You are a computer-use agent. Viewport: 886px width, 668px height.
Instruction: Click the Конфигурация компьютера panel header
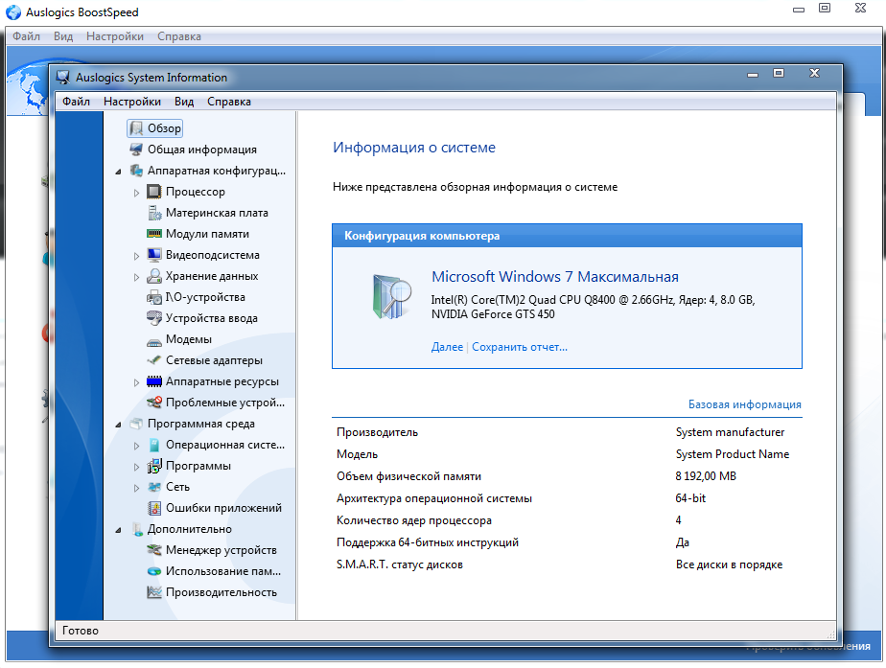567,236
